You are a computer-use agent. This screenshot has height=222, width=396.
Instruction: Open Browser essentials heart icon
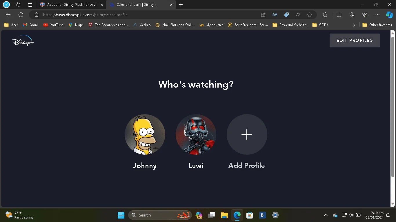[365, 15]
